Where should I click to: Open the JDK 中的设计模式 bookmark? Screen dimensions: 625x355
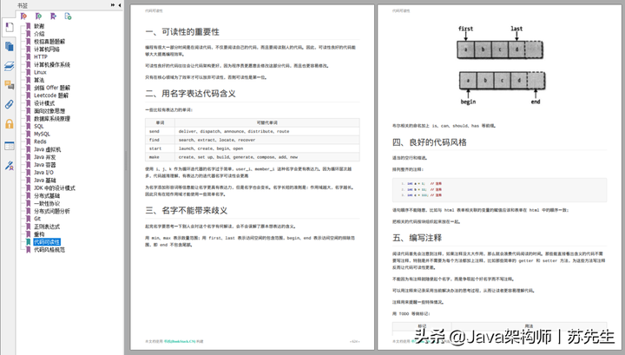pyautogui.click(x=54, y=188)
